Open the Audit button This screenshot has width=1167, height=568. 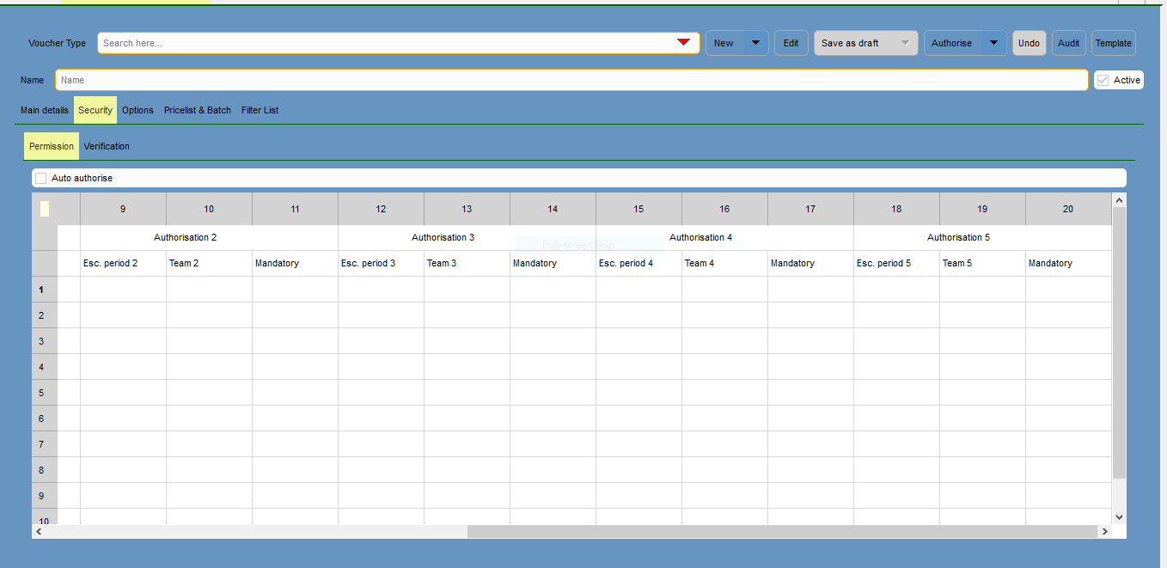click(1069, 43)
